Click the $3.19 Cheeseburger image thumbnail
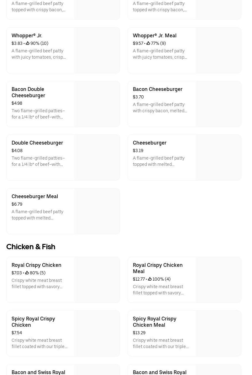Viewport: 252px width, 375px height. (218, 158)
